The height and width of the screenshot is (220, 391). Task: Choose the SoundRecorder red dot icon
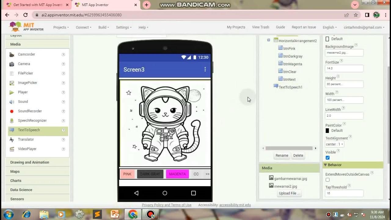click(12, 112)
